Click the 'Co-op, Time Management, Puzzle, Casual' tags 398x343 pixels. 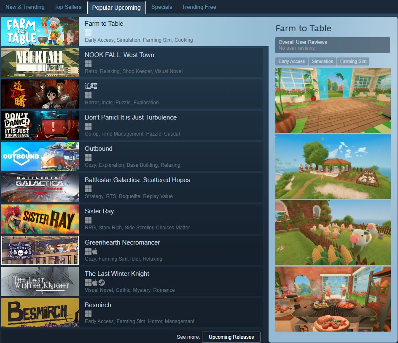[x=132, y=134]
